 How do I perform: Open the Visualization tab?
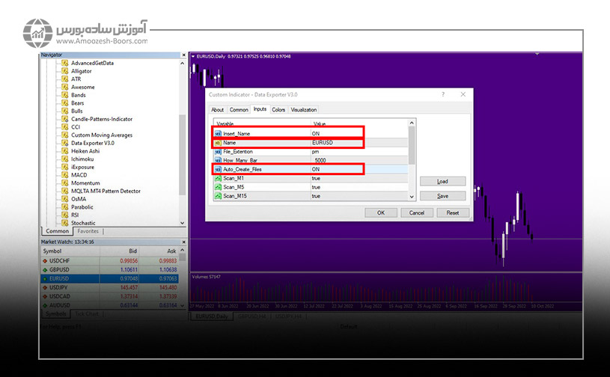click(304, 110)
